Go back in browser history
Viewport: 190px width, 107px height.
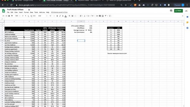point(3,5)
